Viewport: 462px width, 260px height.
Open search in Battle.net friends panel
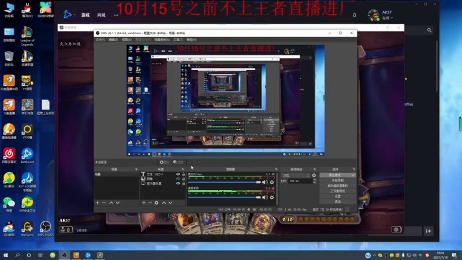(x=429, y=30)
